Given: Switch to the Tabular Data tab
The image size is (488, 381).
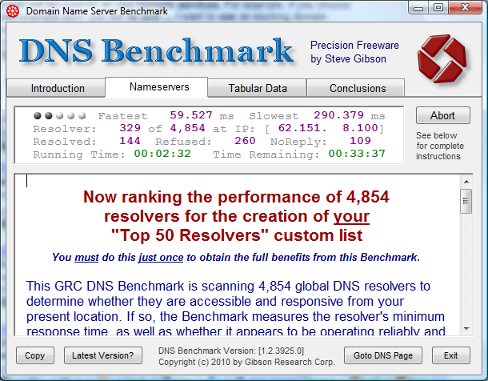Looking at the screenshot, I should click(x=258, y=88).
